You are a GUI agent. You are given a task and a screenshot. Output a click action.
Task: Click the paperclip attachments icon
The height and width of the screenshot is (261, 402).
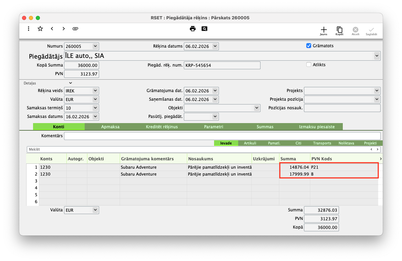(75, 29)
